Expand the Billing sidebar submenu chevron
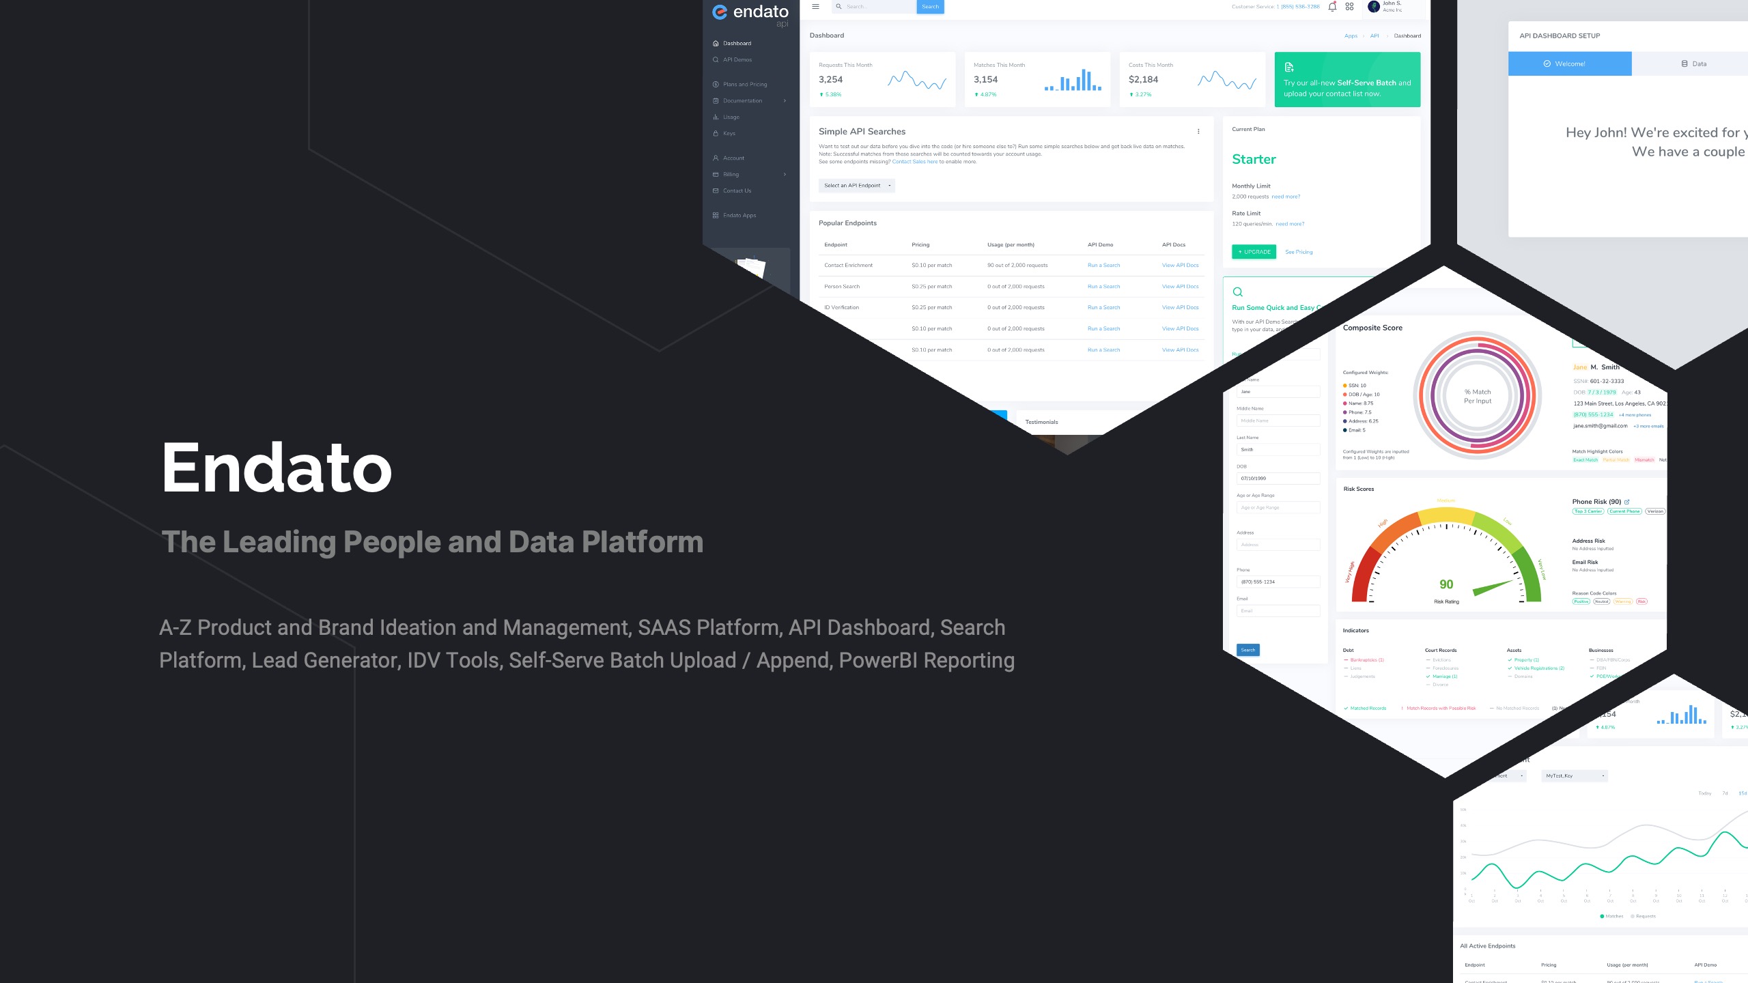The height and width of the screenshot is (983, 1748). (785, 175)
